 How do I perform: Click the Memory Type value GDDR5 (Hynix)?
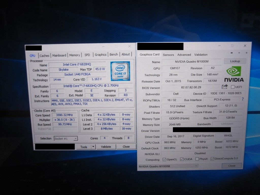[x=179, y=118]
